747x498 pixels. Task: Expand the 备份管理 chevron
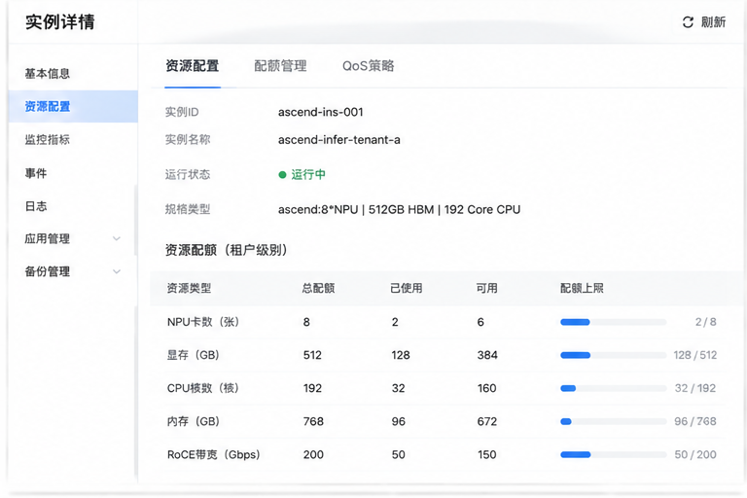click(117, 271)
